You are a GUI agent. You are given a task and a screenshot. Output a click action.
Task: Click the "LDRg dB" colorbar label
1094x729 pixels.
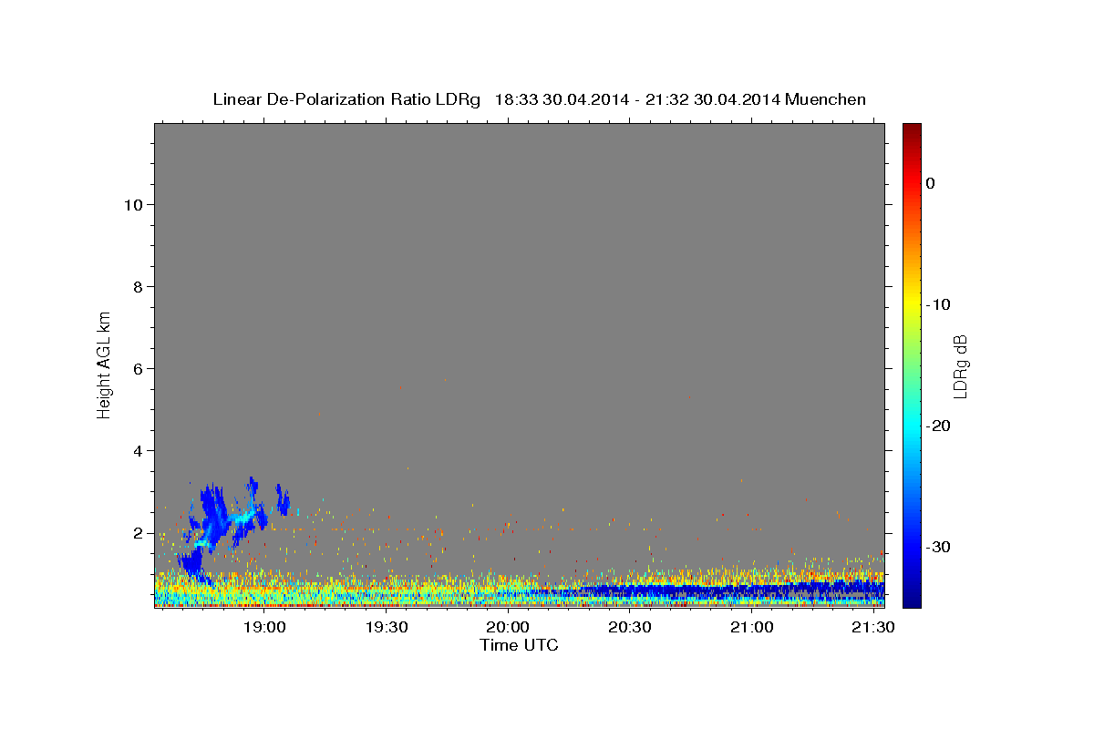coord(960,366)
